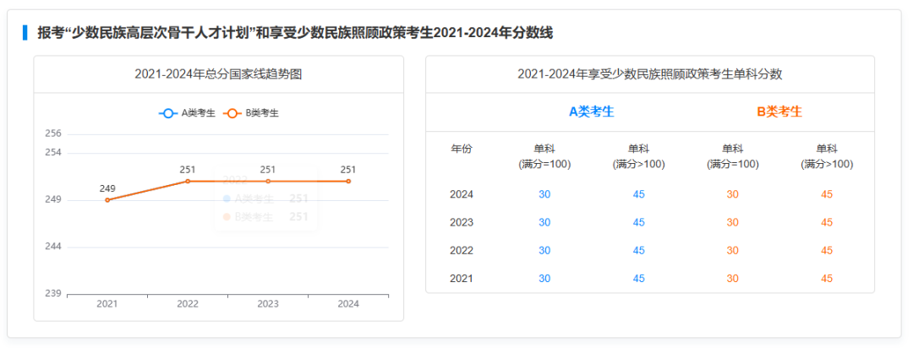The height and width of the screenshot is (348, 913).
Task: Click B类 满分>100 score for 2021
Action: tap(826, 279)
